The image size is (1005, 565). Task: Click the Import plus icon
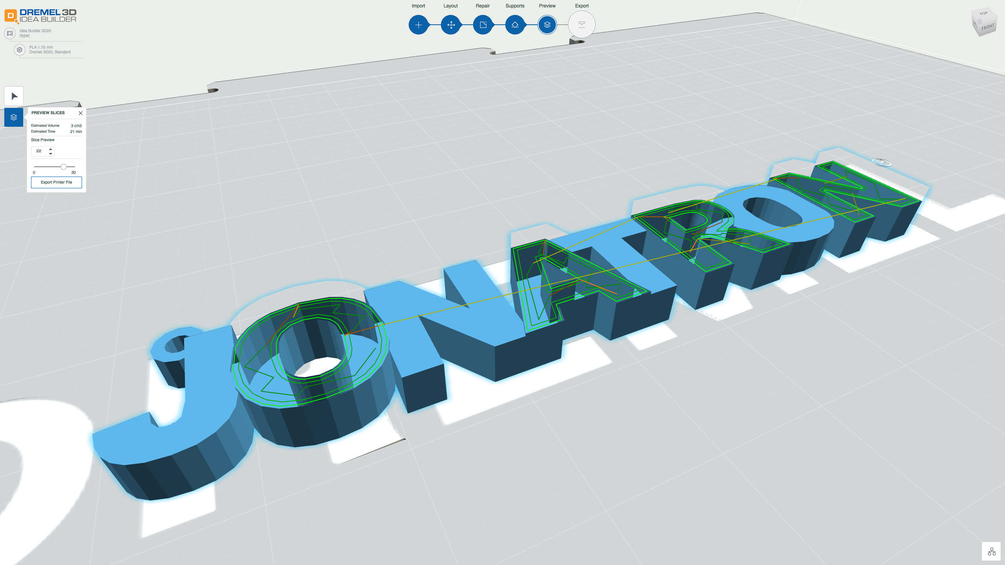point(418,25)
